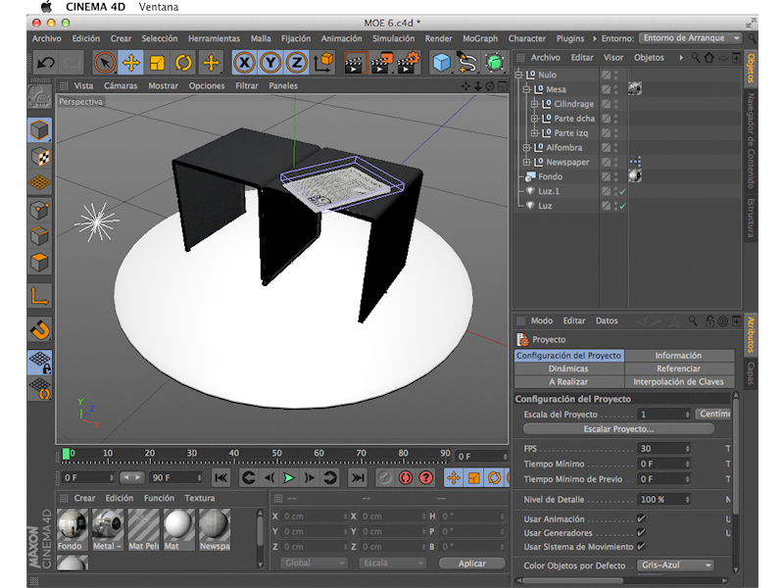Click the Aplicar button
The image size is (784, 588).
click(472, 563)
